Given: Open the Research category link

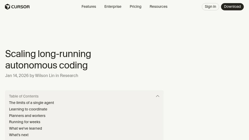Looking at the screenshot, I should tap(69, 75).
